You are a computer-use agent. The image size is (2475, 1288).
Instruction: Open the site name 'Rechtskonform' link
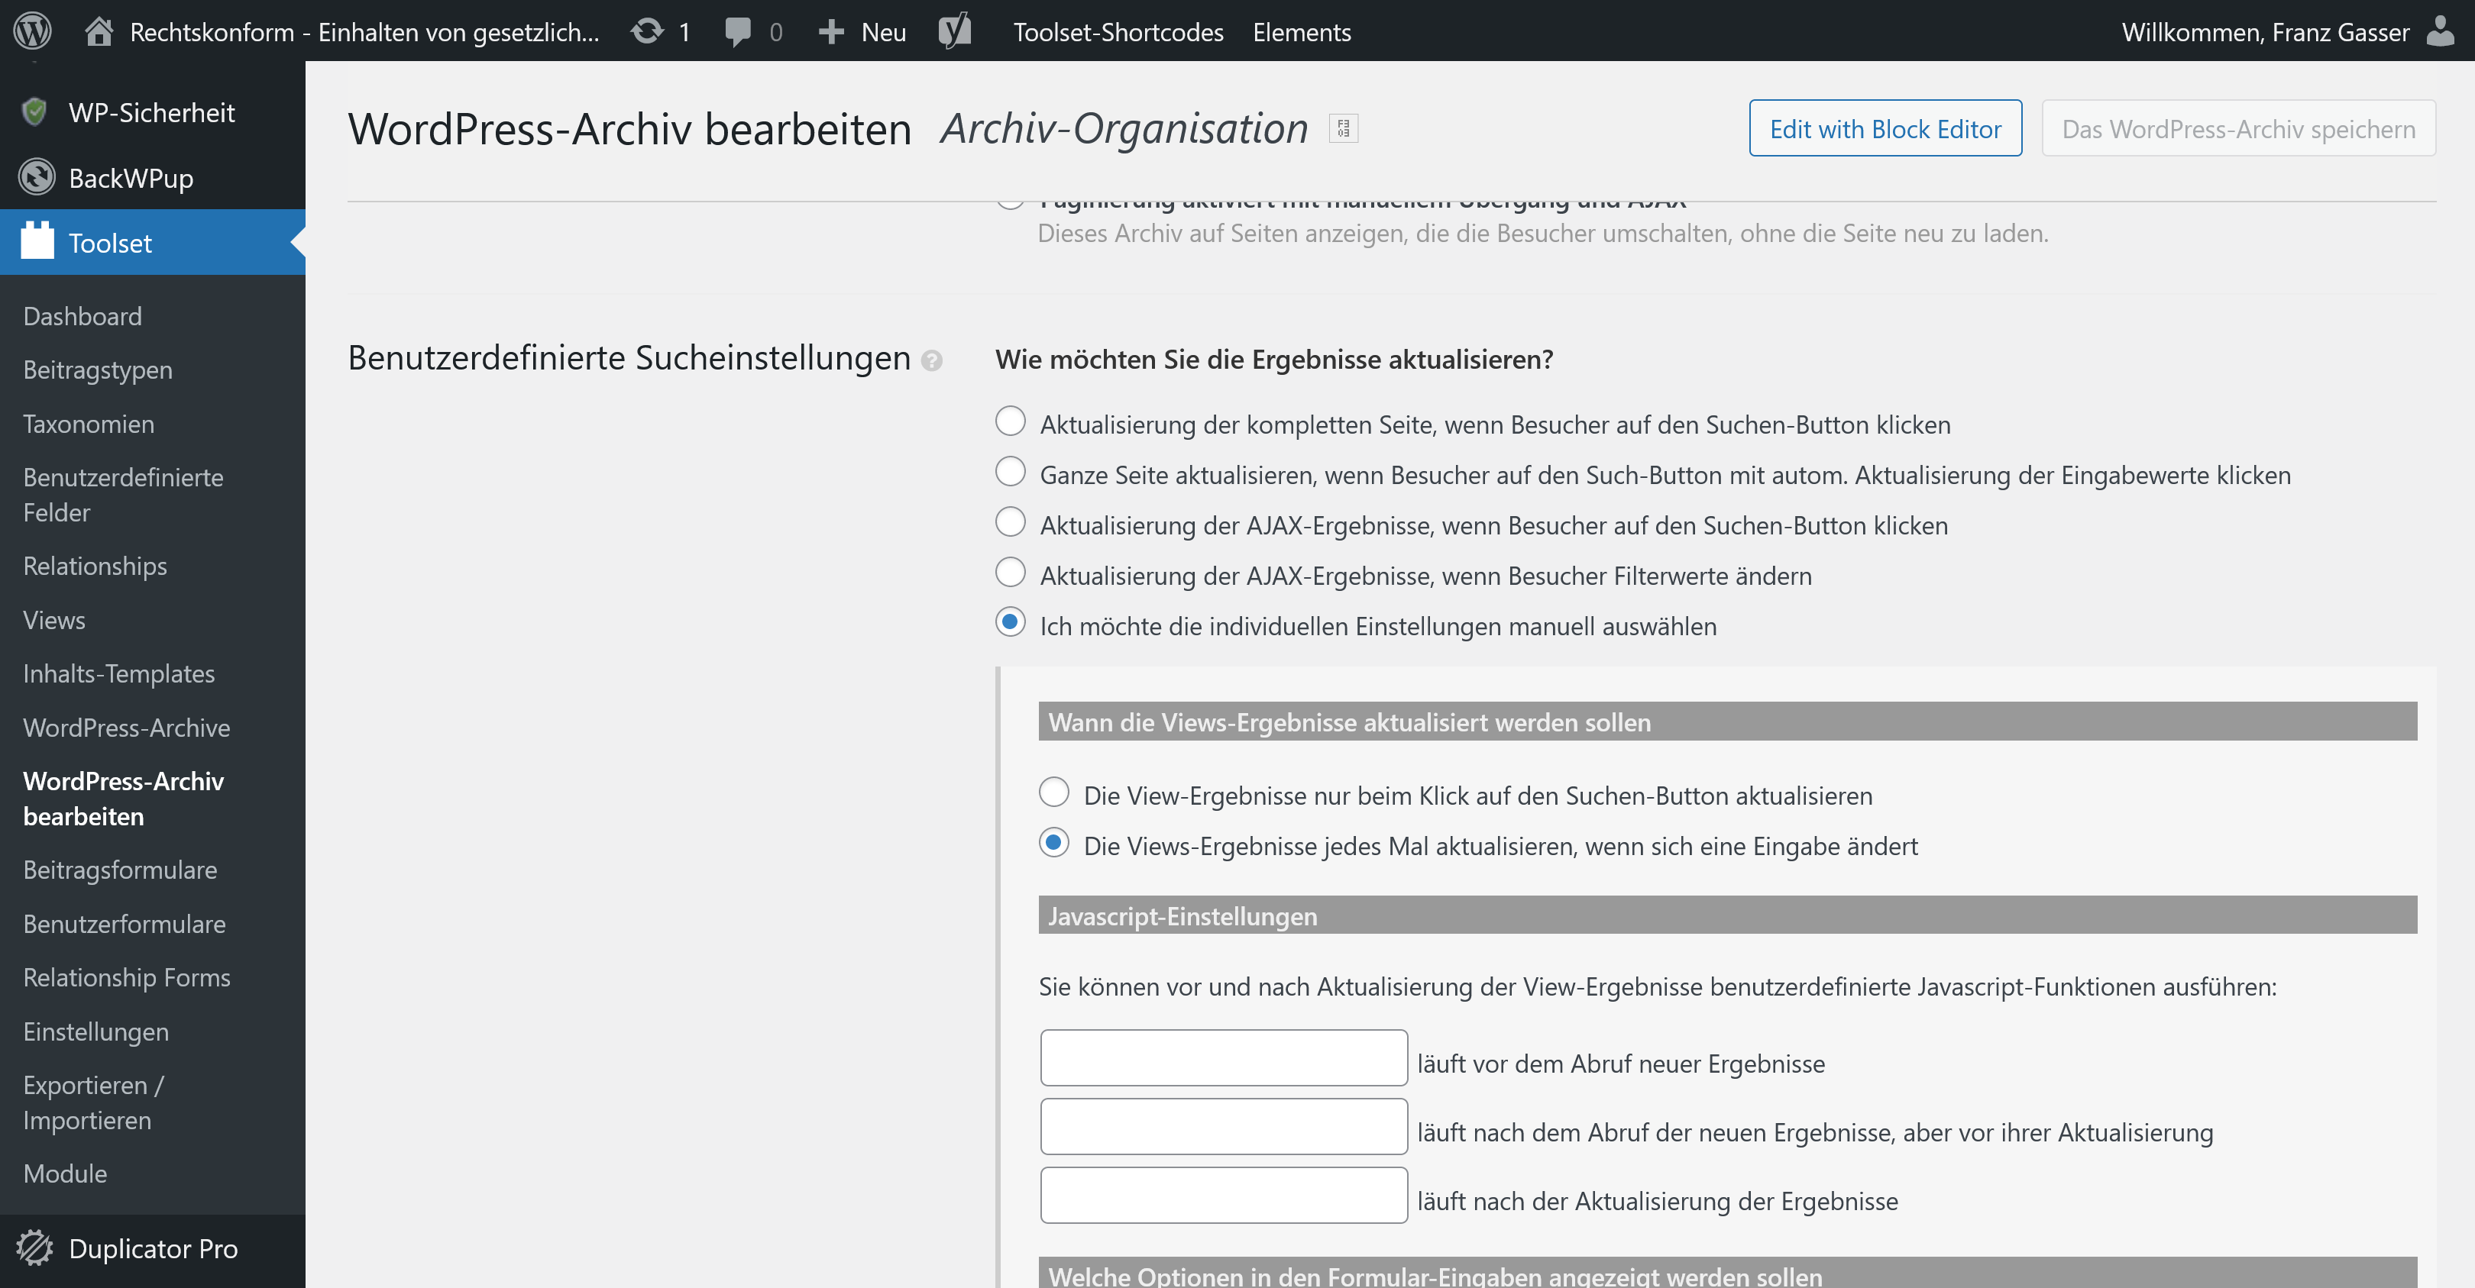[x=364, y=32]
